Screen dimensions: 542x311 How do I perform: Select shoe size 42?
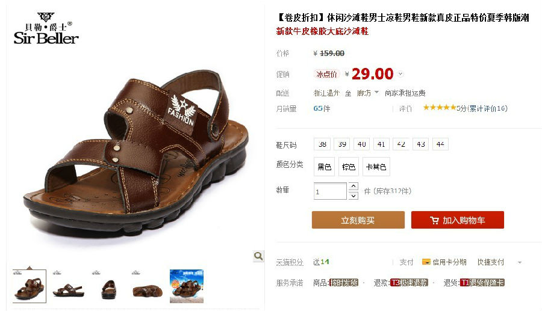coord(401,144)
